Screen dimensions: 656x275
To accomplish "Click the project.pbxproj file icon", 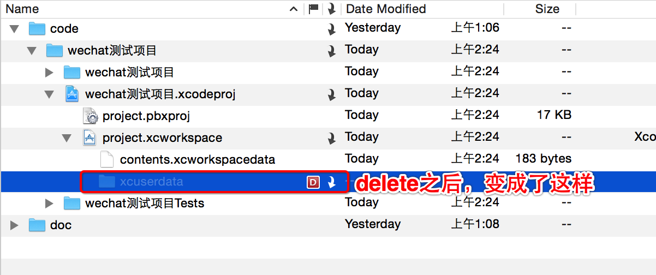I will pyautogui.click(x=90, y=116).
